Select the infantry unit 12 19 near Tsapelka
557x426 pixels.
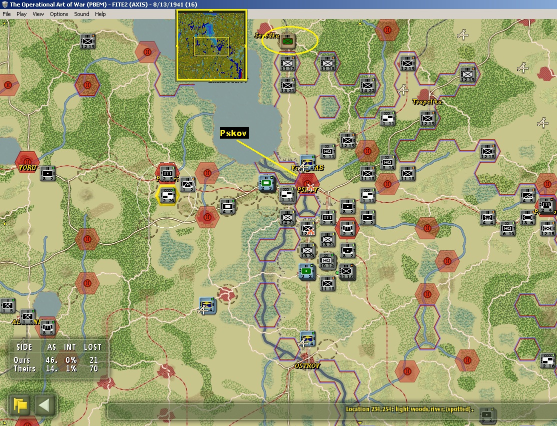coord(427,119)
